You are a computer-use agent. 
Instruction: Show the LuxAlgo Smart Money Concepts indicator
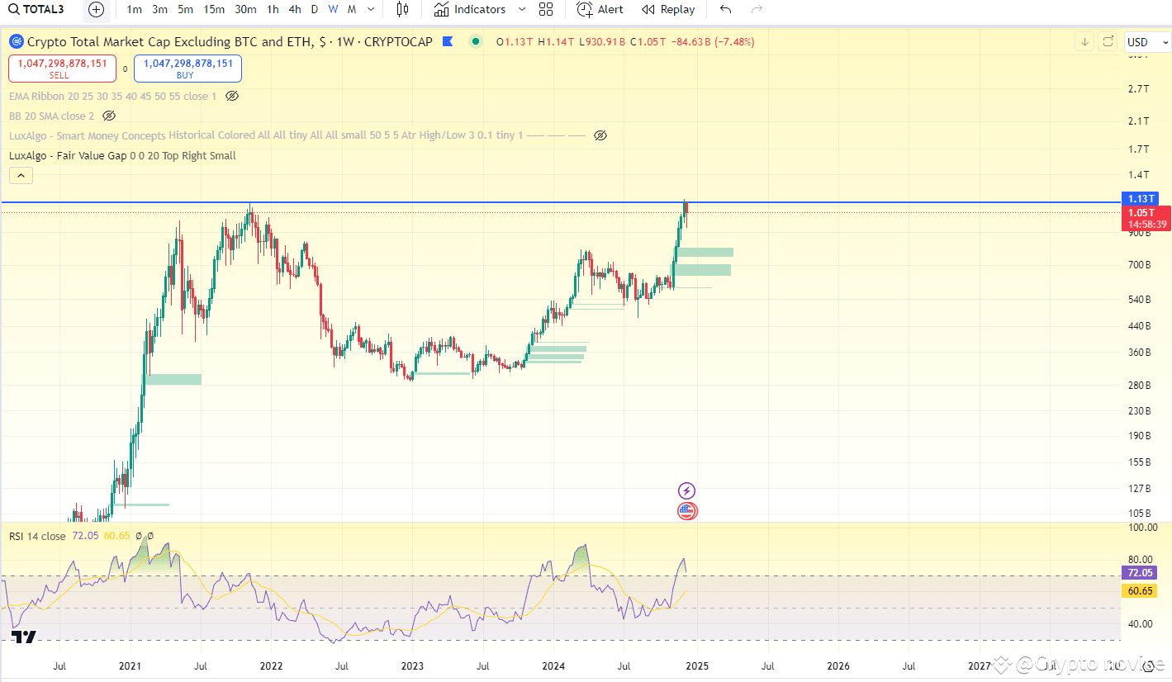(x=600, y=135)
